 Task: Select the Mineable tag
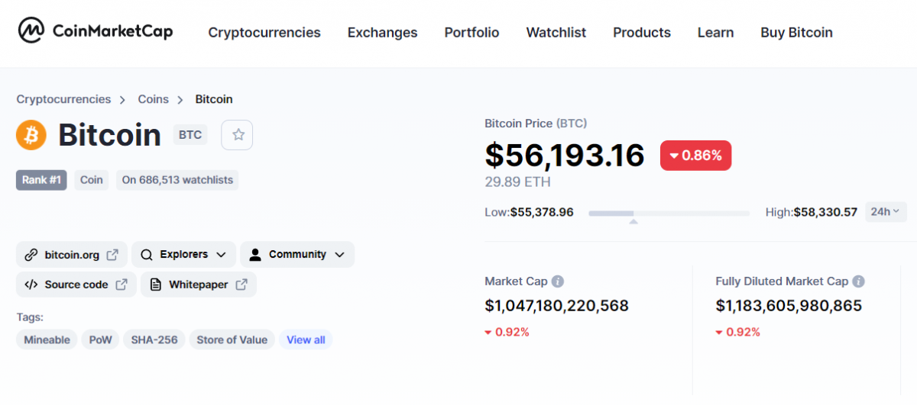pos(47,340)
